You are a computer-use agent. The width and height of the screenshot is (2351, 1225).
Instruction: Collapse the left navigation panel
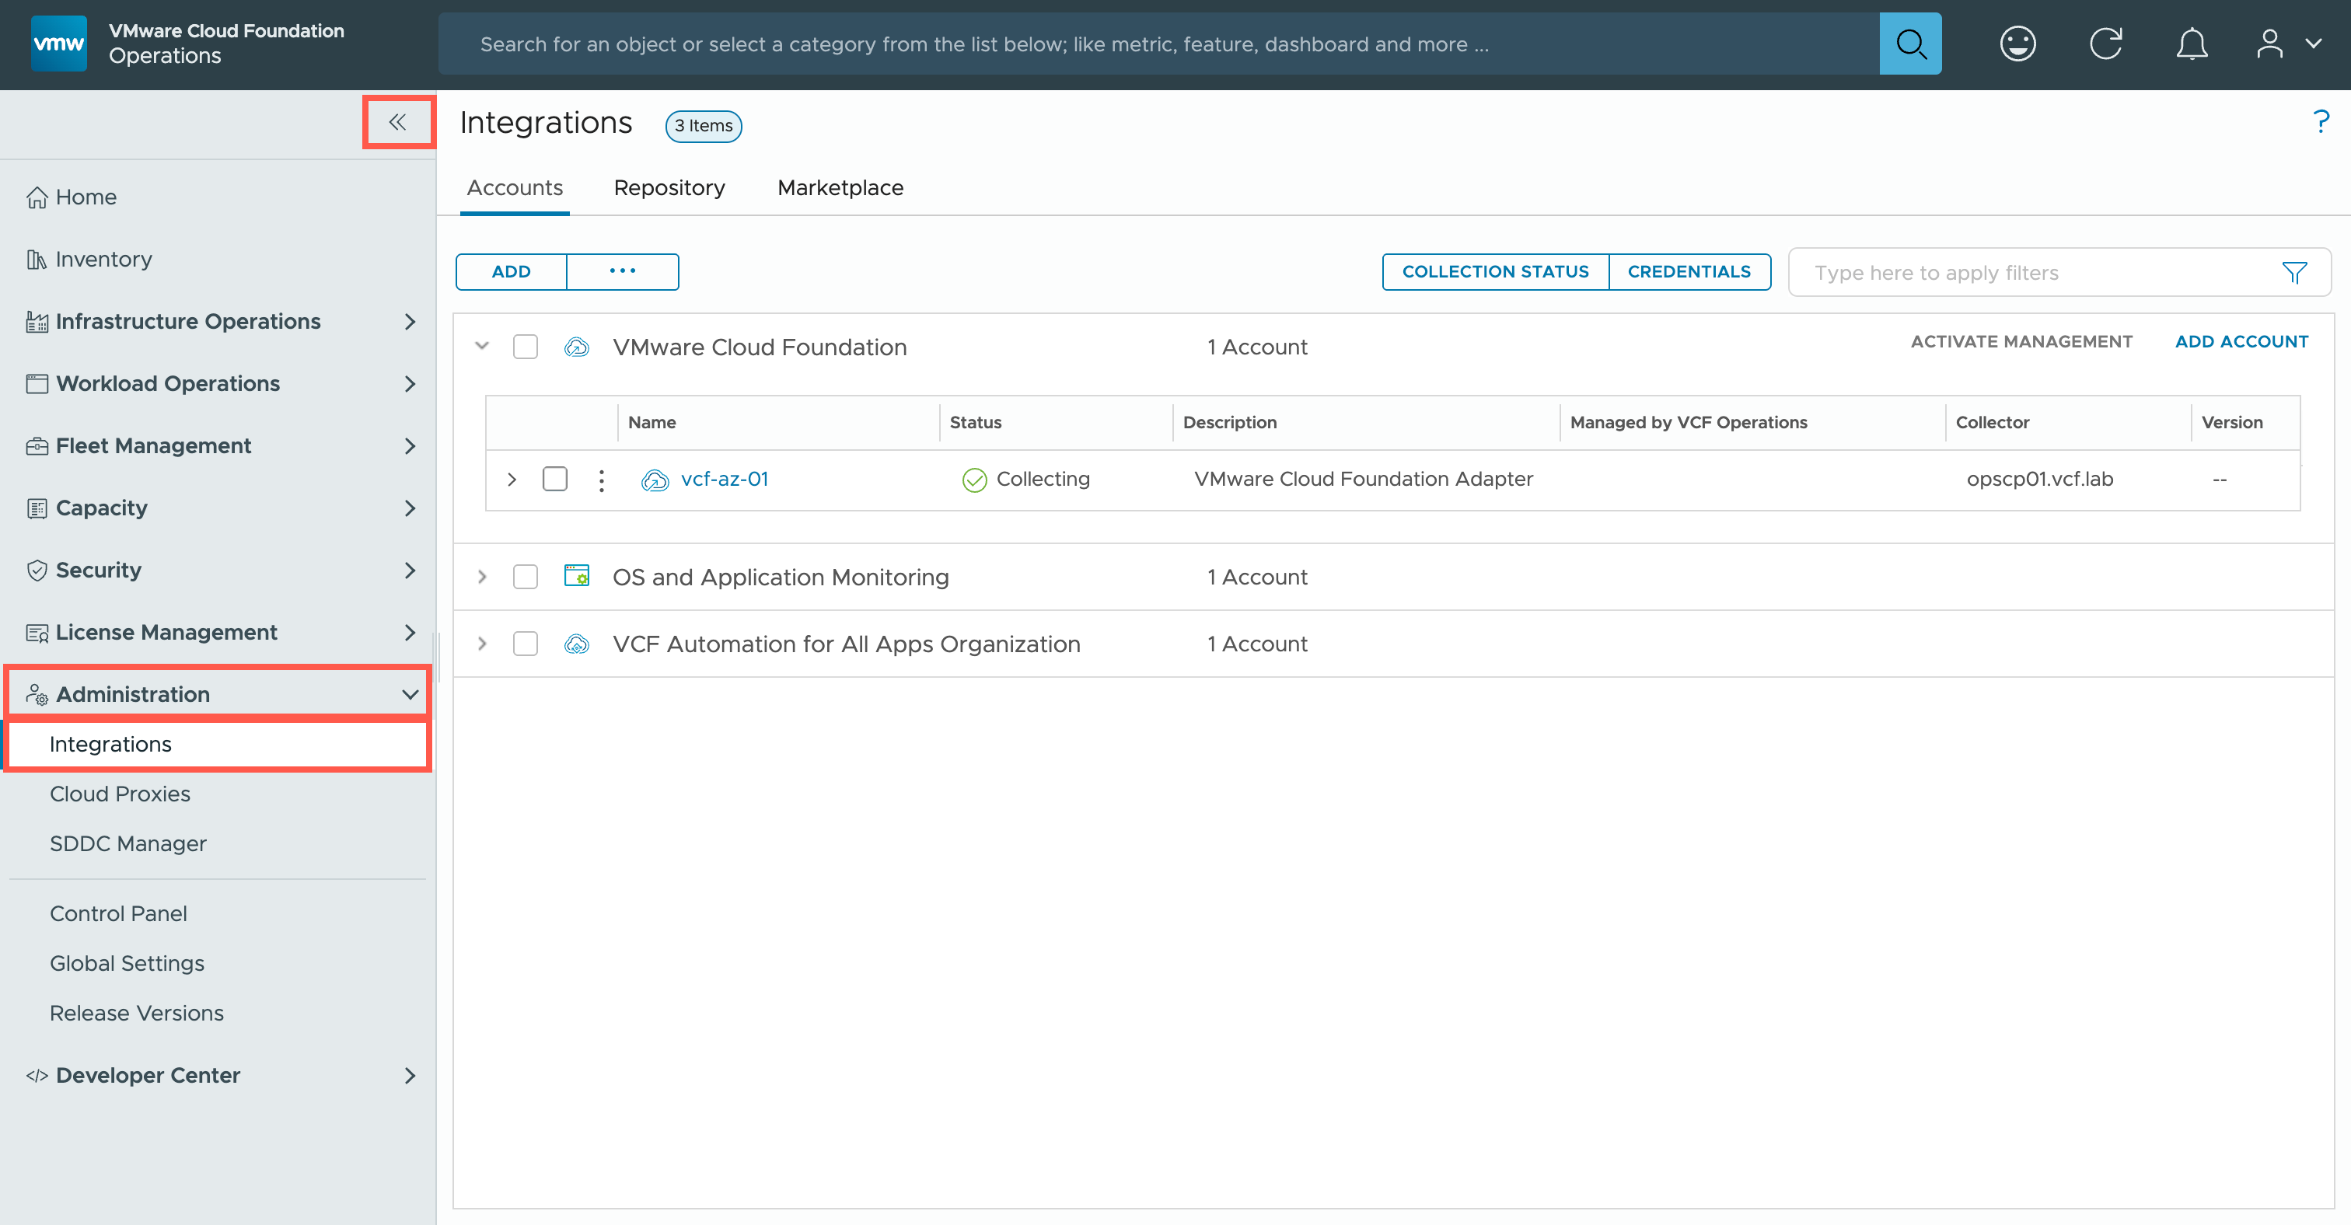(398, 122)
